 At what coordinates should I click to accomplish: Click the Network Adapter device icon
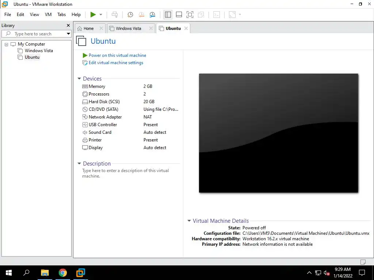(85, 117)
